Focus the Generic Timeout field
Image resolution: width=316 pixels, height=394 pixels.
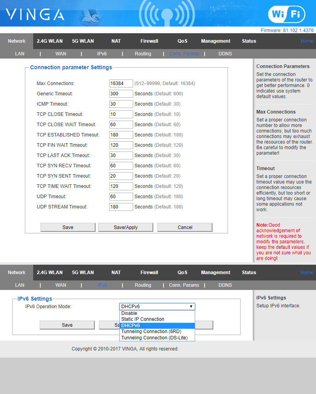pos(121,94)
